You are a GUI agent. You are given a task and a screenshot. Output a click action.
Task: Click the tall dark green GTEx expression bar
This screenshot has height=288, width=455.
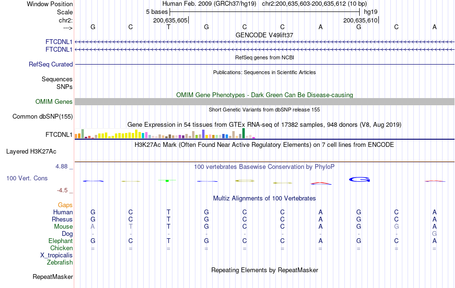[243, 133]
